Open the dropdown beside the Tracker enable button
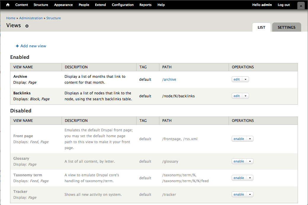This screenshot has width=308, height=205. pos(251,194)
